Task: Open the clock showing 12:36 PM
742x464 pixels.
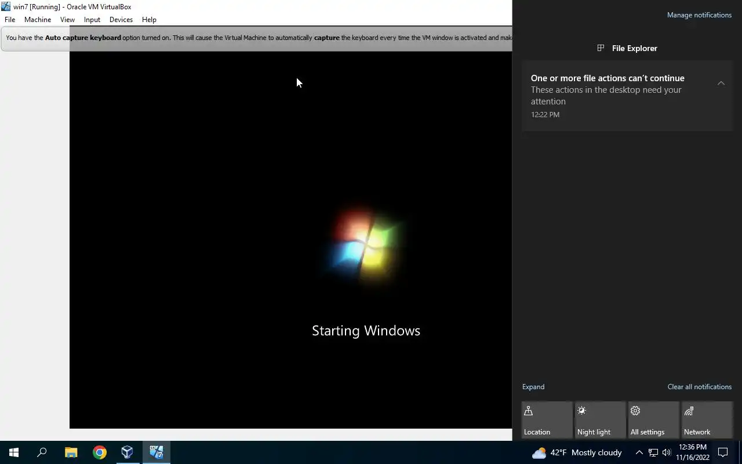Action: pyautogui.click(x=692, y=452)
